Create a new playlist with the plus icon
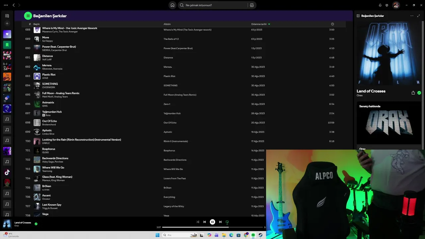Viewport: 425px width, 239px height. click(x=7, y=24)
